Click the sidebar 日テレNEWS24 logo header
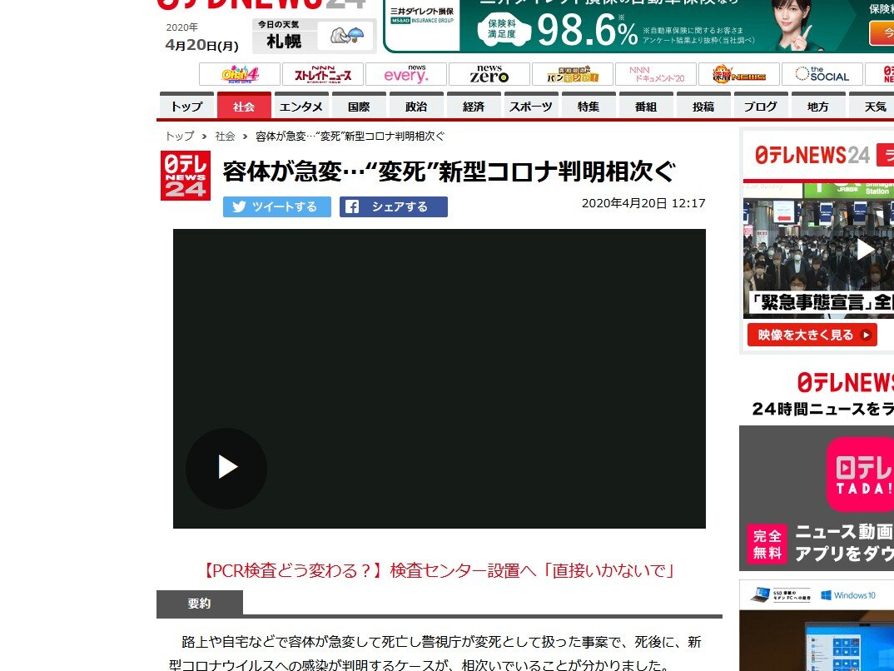This screenshot has height=671, width=894. [812, 155]
